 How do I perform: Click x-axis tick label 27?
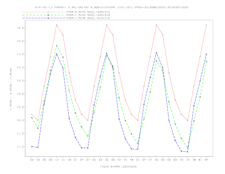(x=88, y=160)
